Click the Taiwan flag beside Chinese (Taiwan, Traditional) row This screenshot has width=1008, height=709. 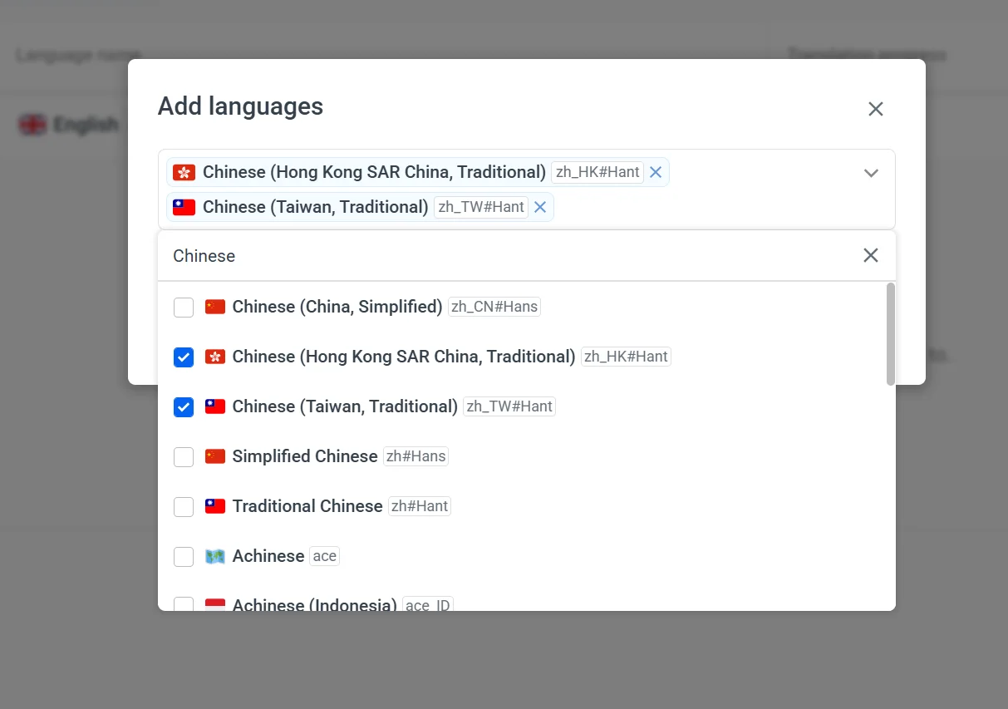click(215, 406)
